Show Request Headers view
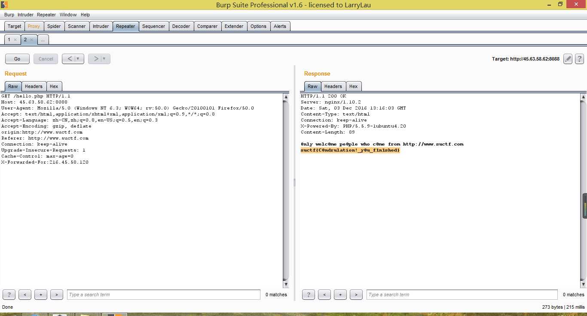The height and width of the screenshot is (316, 587). coord(34,86)
